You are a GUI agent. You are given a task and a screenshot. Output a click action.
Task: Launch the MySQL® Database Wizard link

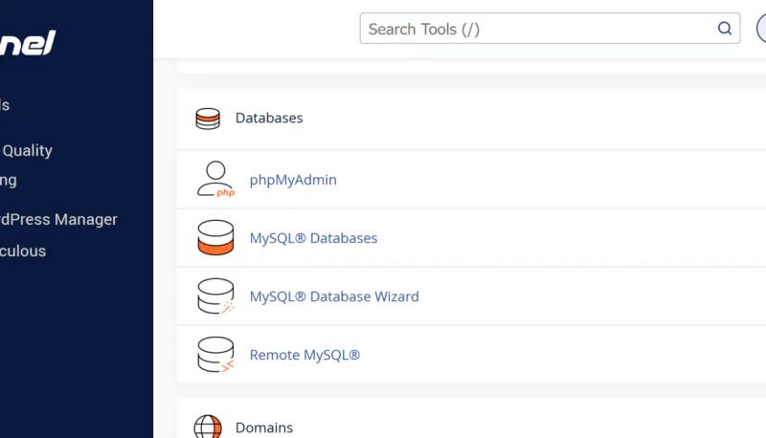[x=334, y=296]
